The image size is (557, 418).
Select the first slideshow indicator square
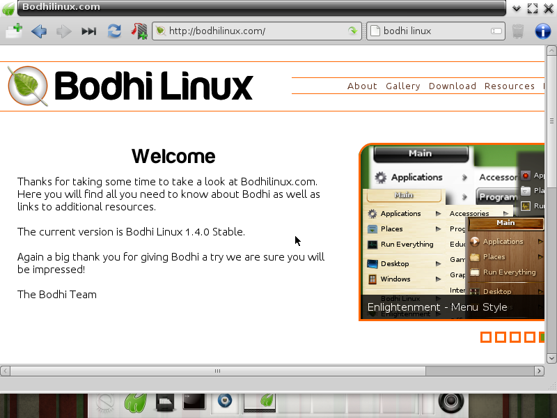pos(485,337)
